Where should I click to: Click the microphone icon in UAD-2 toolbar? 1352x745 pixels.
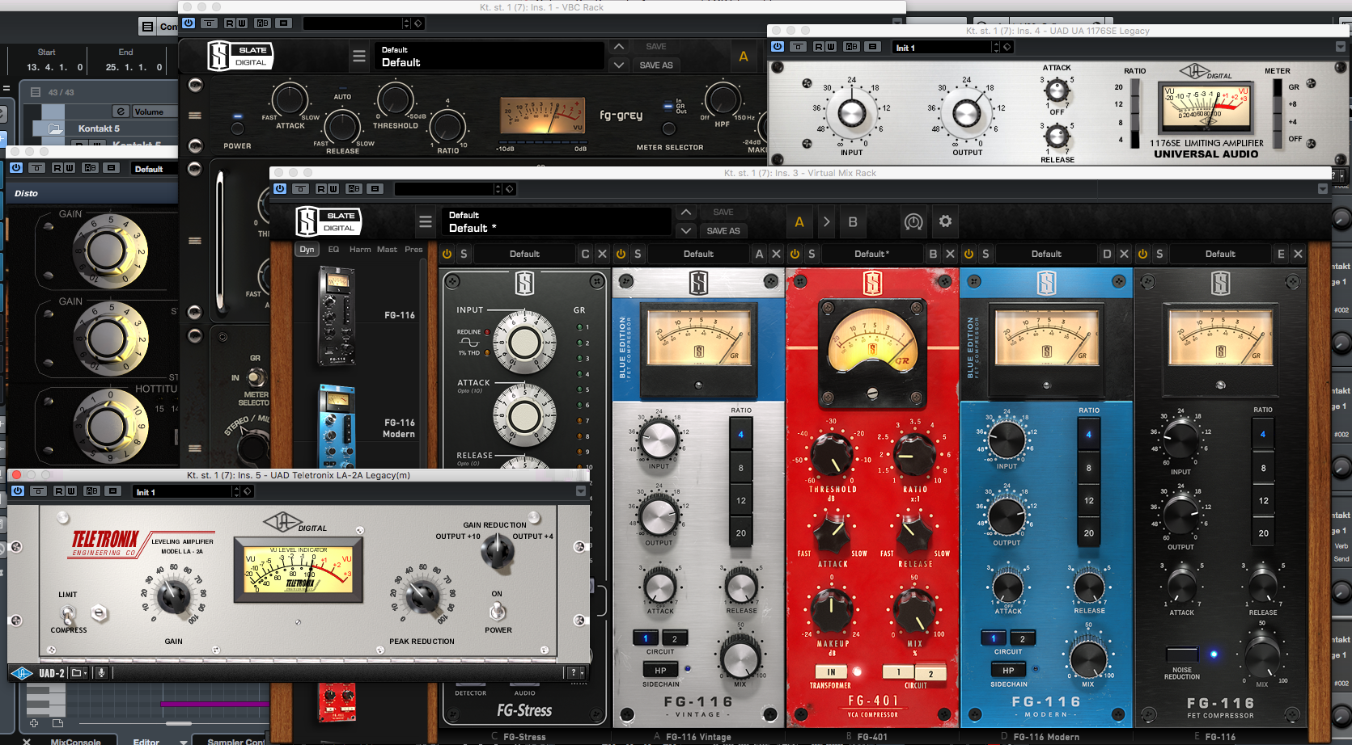tap(101, 672)
